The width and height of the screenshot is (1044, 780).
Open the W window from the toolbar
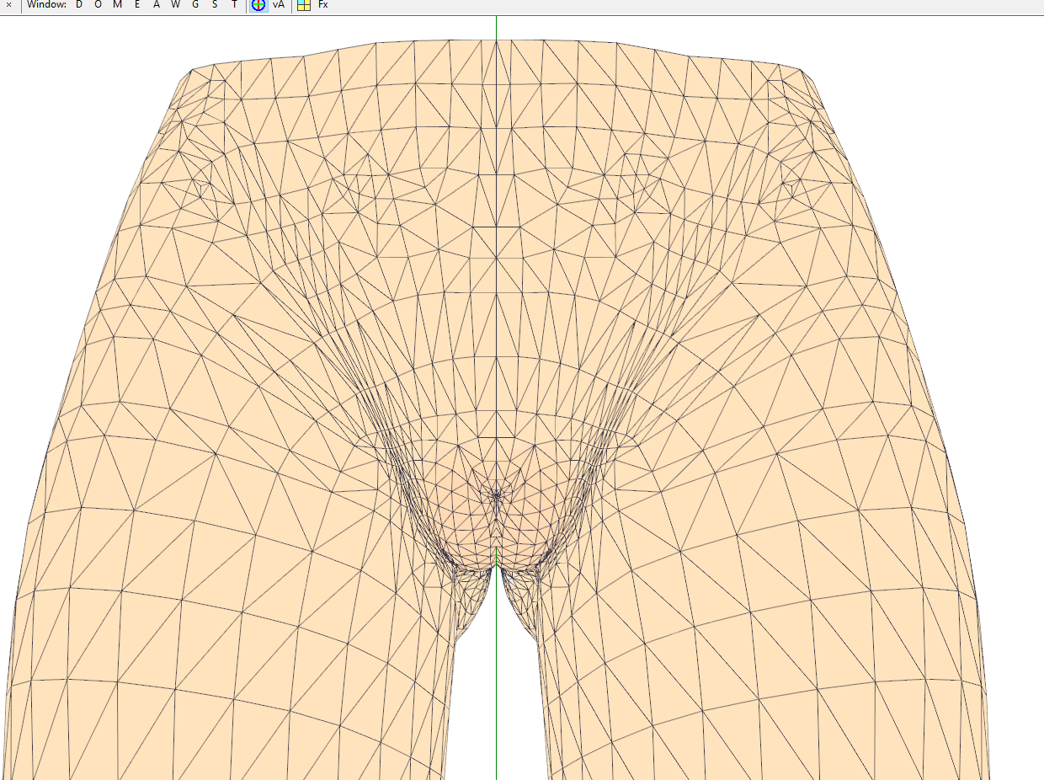click(176, 5)
